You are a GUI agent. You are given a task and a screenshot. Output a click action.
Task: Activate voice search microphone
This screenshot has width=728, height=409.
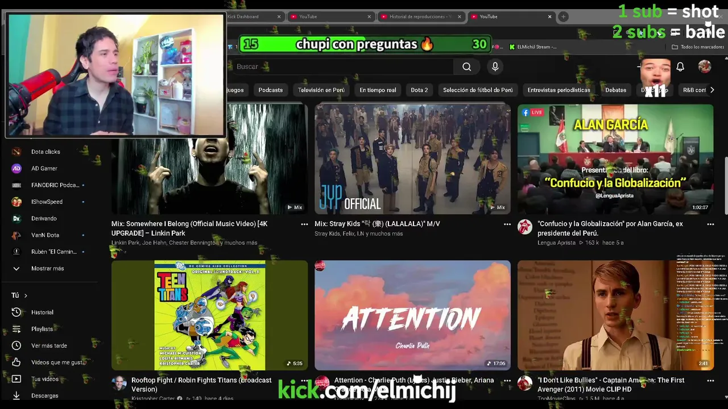(495, 66)
